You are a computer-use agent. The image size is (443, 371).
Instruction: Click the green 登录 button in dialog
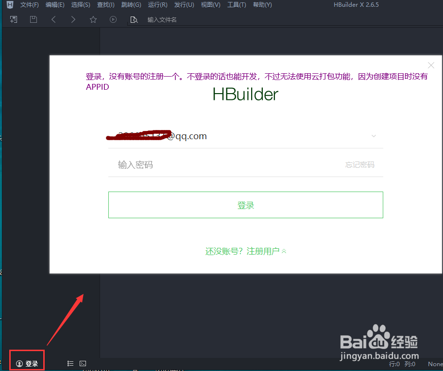[246, 205]
